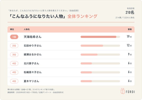Click the 4位 badge beside 夏木マリさん
This screenshot has width=142, height=100.
click(x=14, y=81)
